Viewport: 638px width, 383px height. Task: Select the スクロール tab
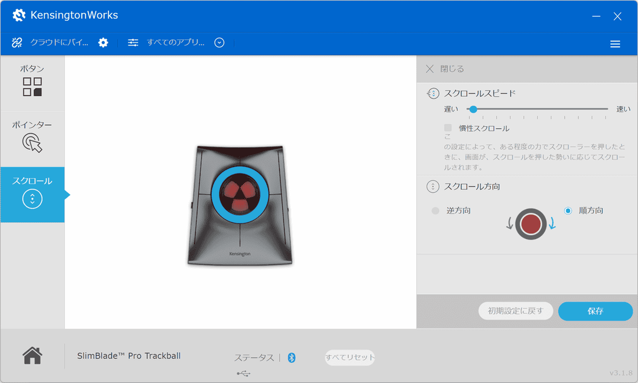coord(32,195)
